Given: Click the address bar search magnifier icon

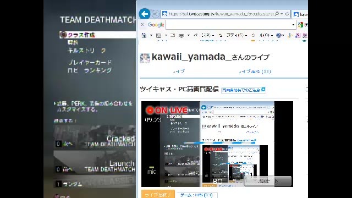Looking at the screenshot, I should click(x=277, y=14).
